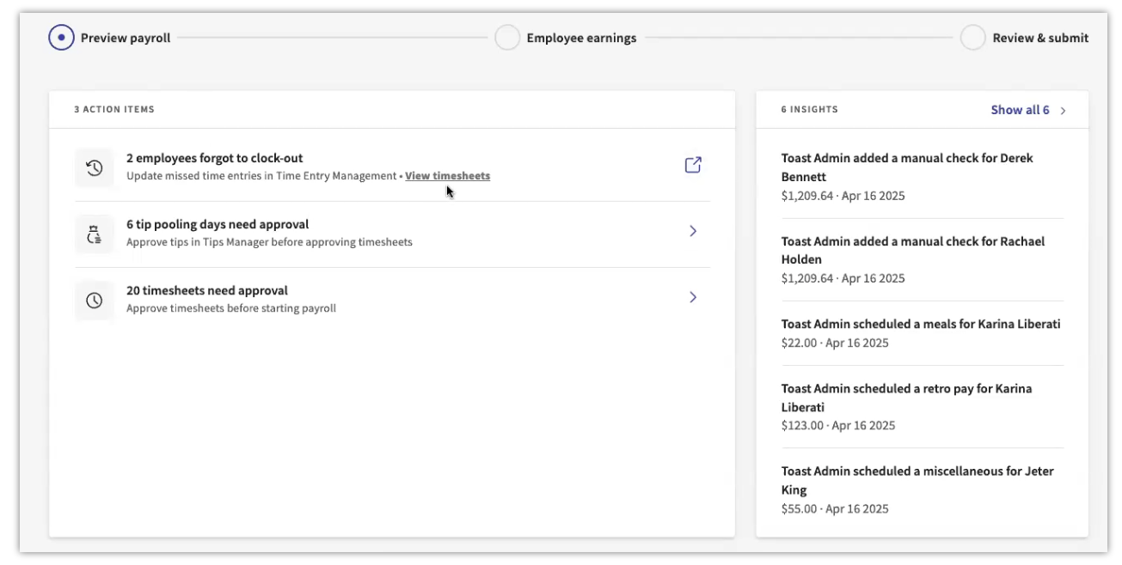Expand the timesheets approval chevron

pos(693,297)
